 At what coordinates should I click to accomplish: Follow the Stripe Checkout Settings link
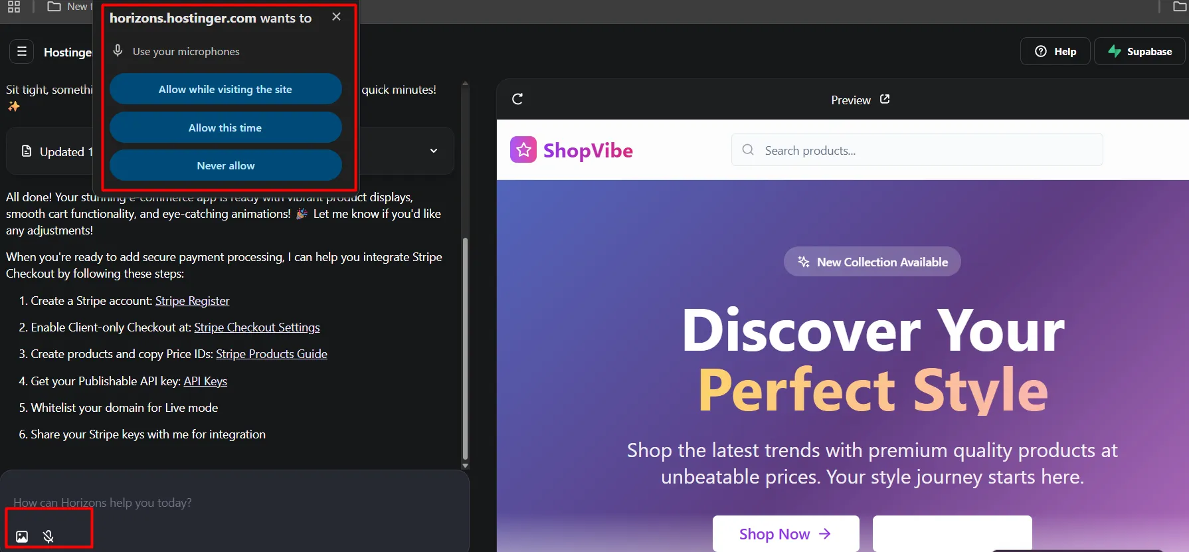click(256, 327)
